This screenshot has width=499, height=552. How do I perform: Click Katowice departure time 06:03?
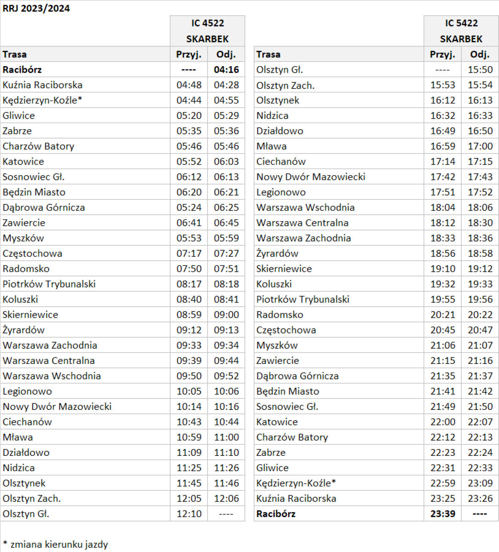tap(226, 161)
